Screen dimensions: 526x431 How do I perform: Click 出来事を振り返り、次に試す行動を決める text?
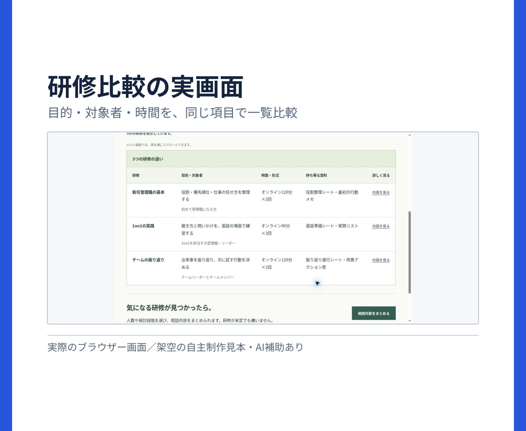pyautogui.click(x=216, y=263)
